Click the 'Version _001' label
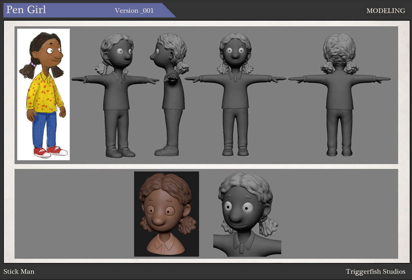Viewport: 412px width, 280px height. tap(134, 10)
